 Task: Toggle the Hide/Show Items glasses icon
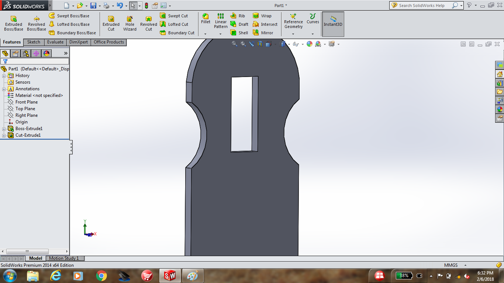click(x=296, y=44)
